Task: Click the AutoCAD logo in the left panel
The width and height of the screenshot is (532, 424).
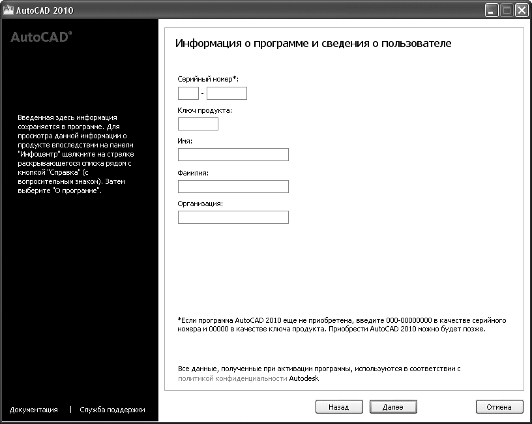Action: (x=41, y=38)
